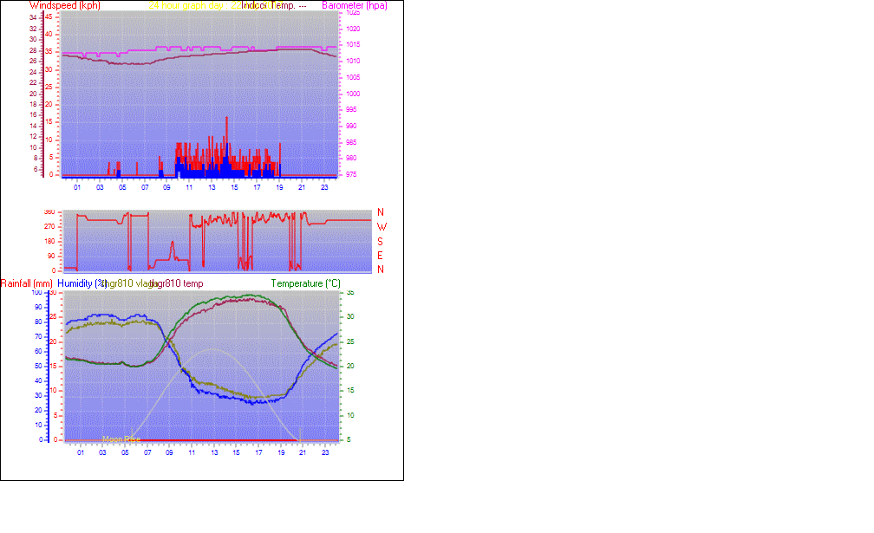Click the tallest red wind gust spike
The image size is (874, 533).
(x=227, y=119)
